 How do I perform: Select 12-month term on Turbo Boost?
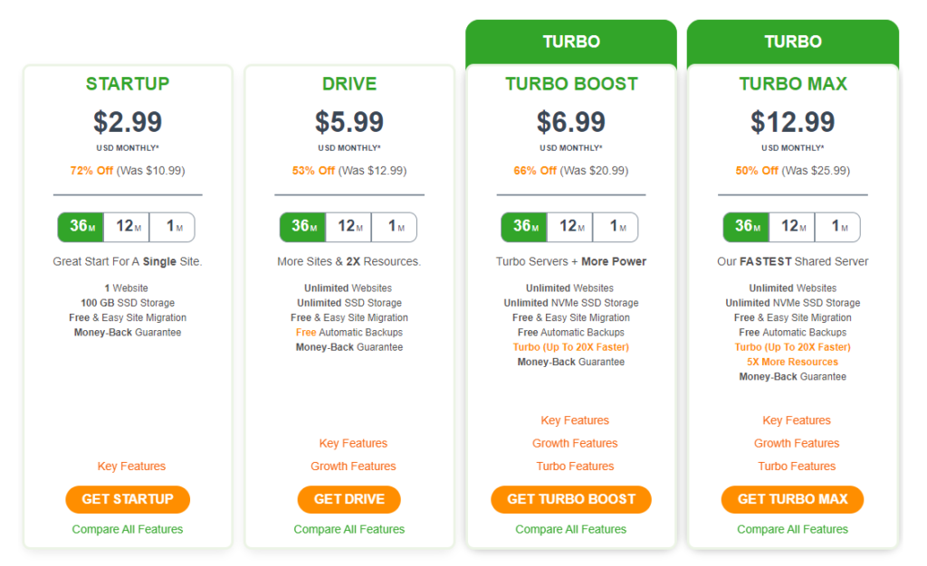pos(569,227)
